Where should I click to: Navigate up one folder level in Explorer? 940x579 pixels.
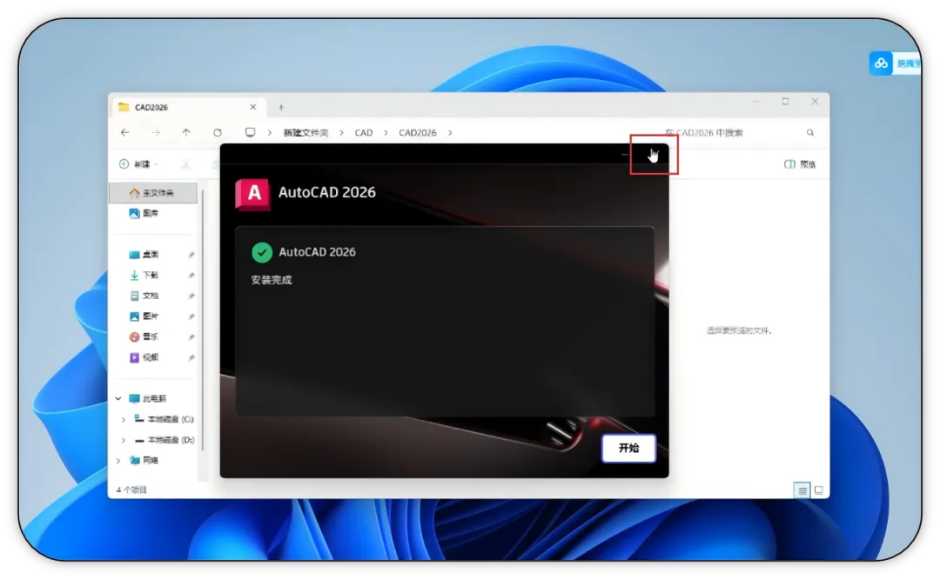(x=186, y=132)
